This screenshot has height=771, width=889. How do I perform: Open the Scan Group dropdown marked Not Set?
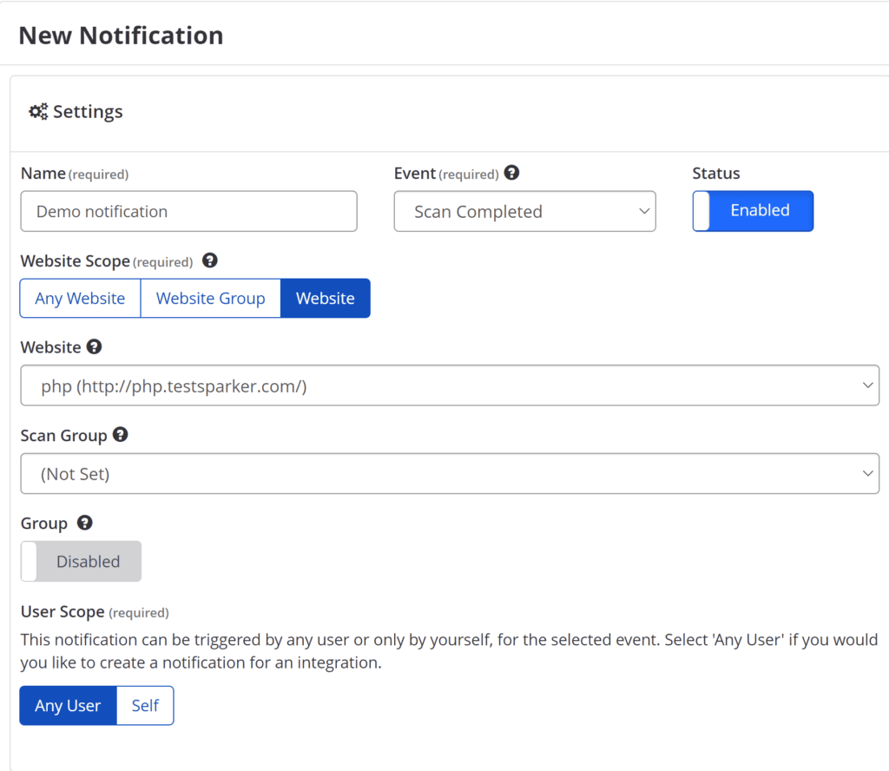(450, 473)
